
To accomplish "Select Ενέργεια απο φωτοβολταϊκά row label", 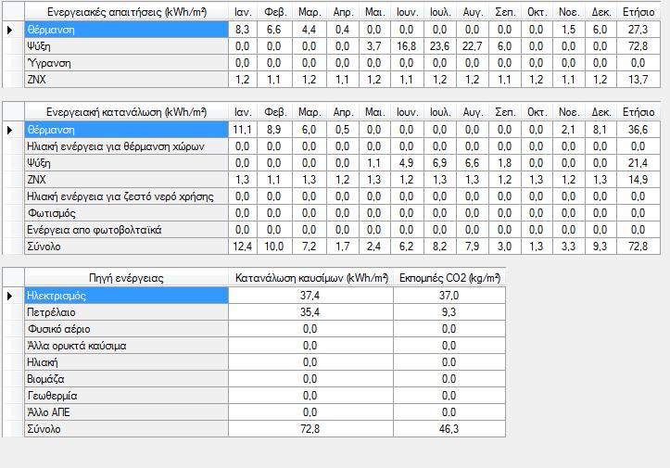I will [126, 230].
